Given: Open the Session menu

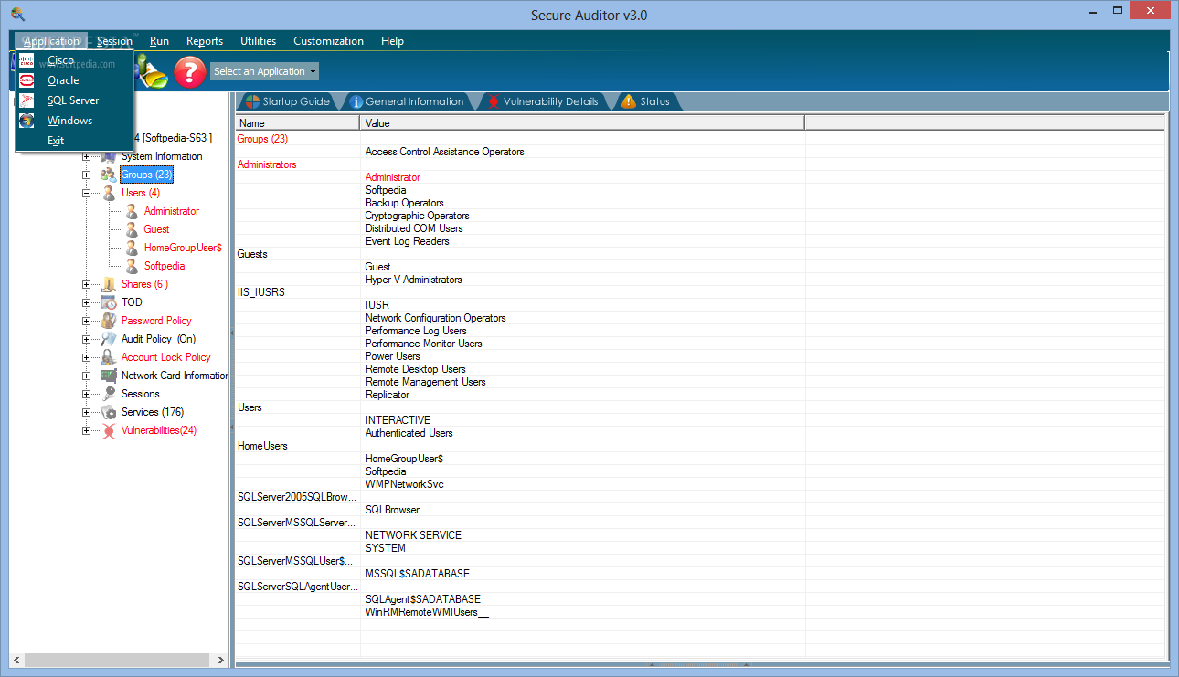Looking at the screenshot, I should pos(114,41).
